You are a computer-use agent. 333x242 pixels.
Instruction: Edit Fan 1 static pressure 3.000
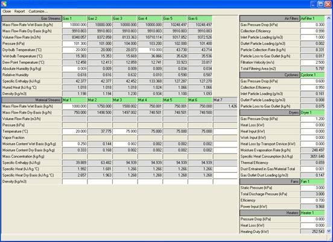coord(312,188)
